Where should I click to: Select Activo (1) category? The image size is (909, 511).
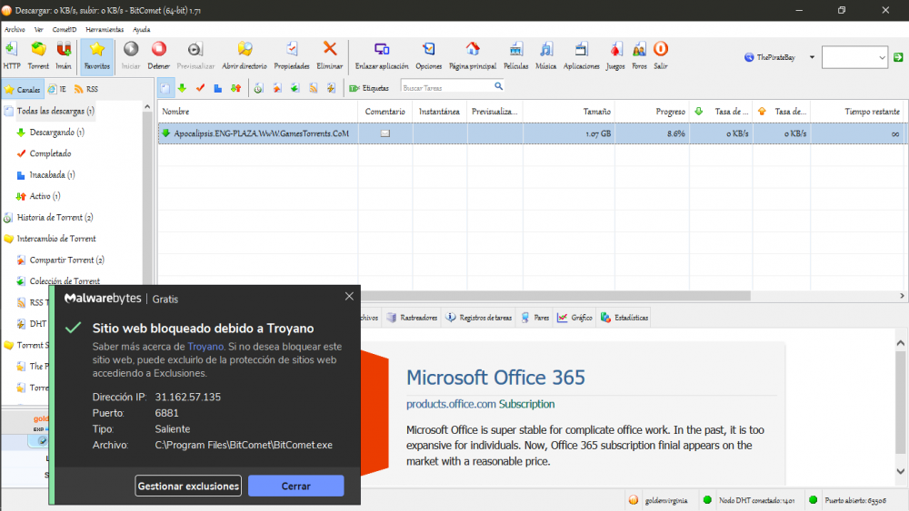pyautogui.click(x=45, y=196)
